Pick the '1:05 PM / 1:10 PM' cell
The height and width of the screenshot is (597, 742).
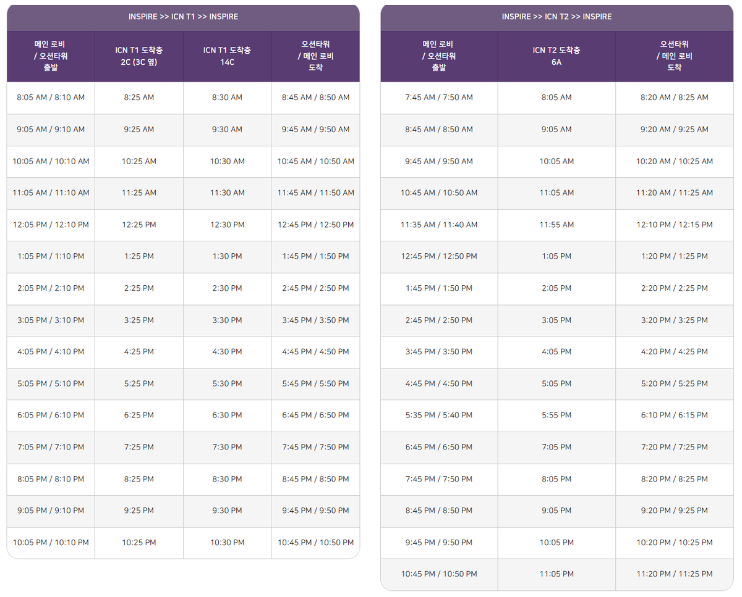pyautogui.click(x=51, y=257)
